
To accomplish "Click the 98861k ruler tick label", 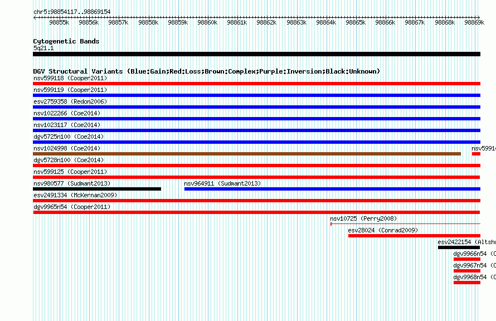I will click(x=237, y=22).
